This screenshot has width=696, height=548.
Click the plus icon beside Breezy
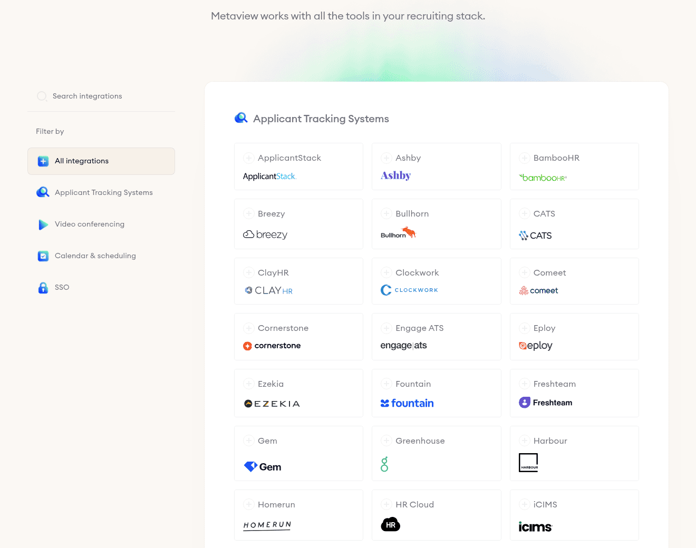click(248, 214)
